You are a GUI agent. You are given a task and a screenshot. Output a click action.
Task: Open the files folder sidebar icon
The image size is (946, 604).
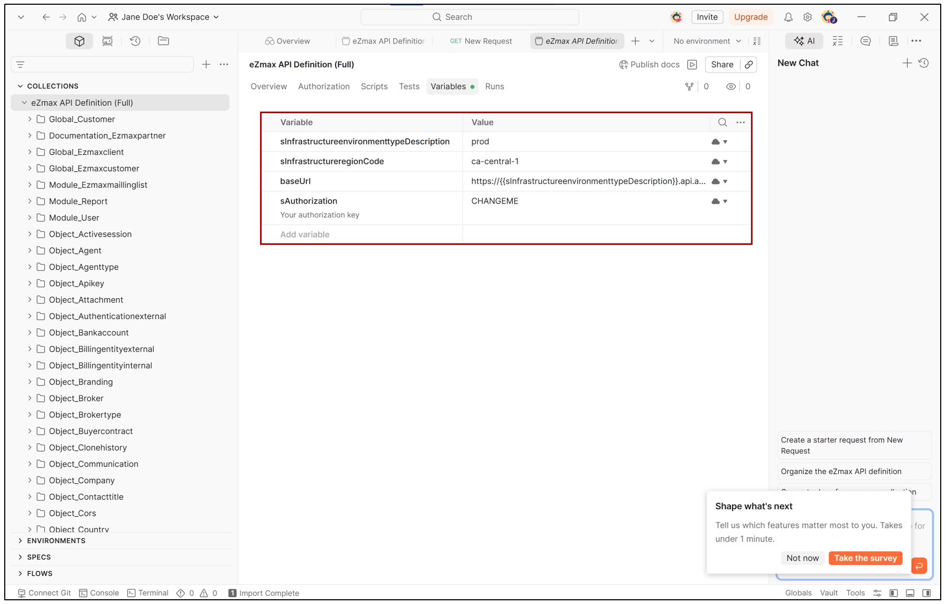[x=163, y=41]
